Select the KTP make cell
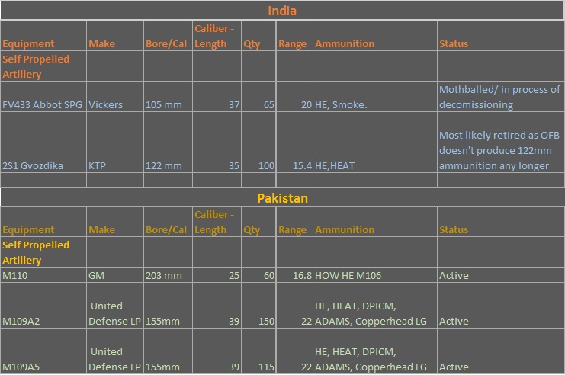 tap(115, 143)
